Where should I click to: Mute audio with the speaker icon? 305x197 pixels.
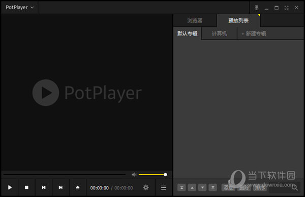click(134, 175)
